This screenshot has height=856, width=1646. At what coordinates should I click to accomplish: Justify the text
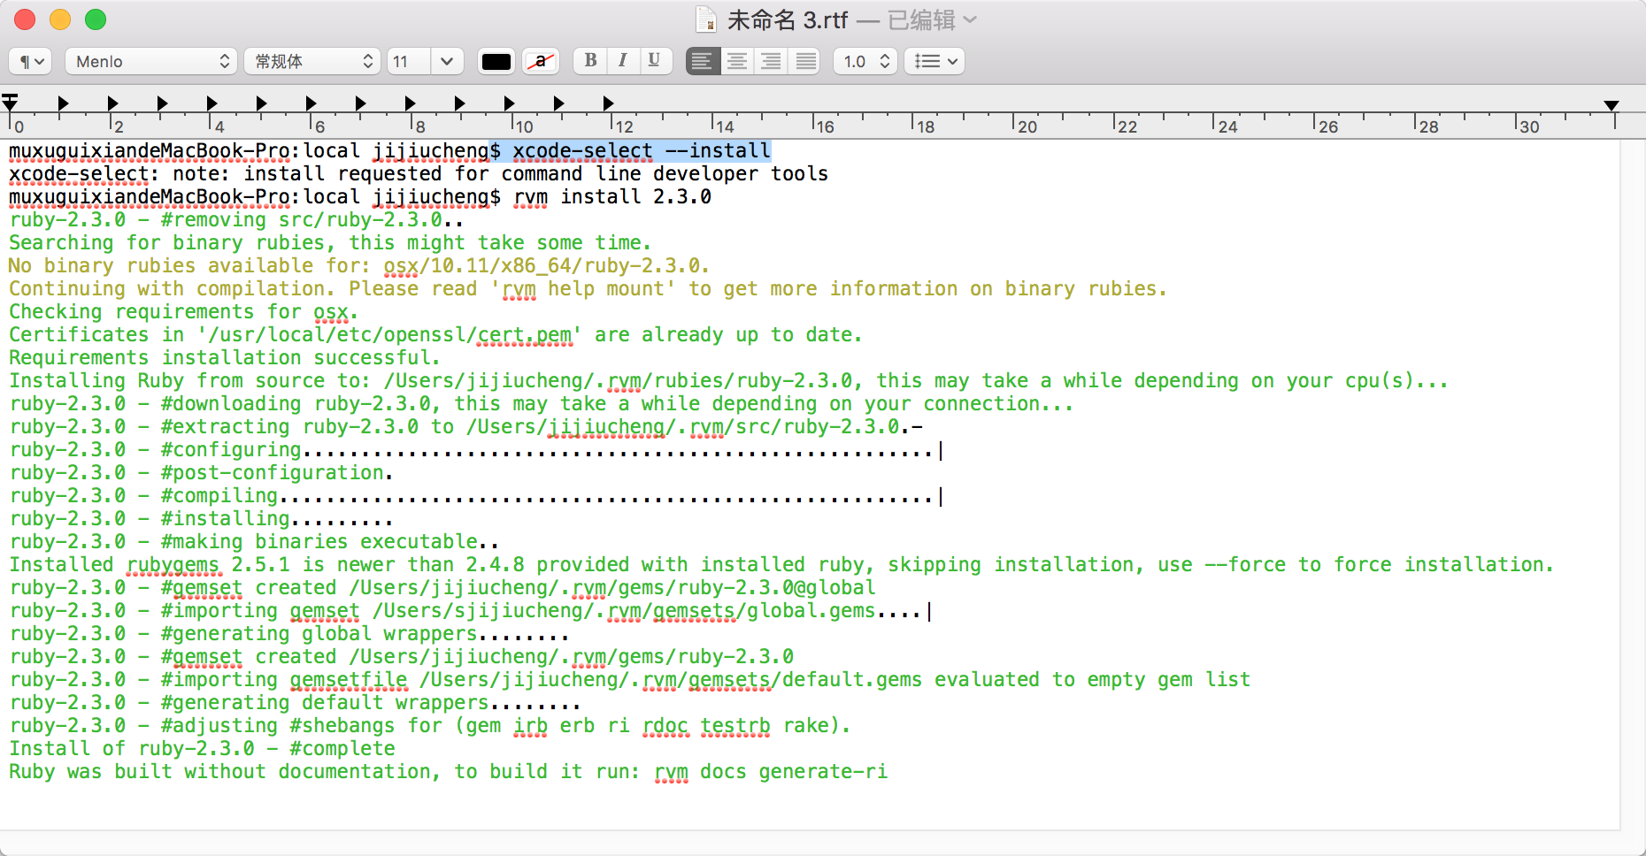(805, 61)
